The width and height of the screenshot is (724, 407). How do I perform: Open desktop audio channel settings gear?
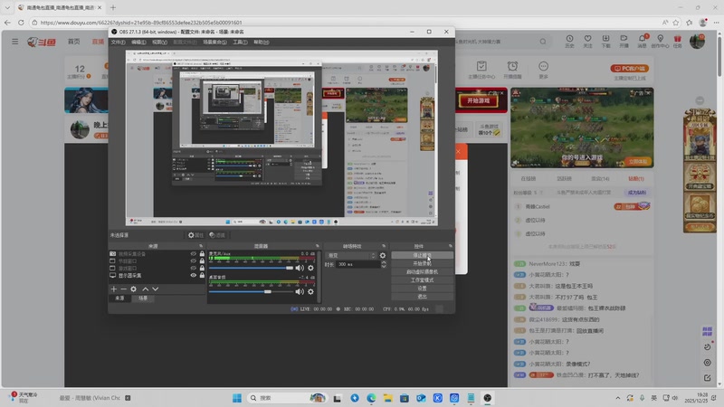[310, 291]
